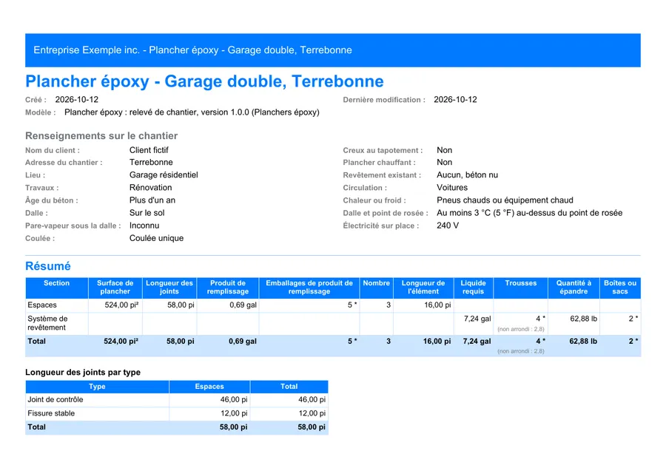Click the Circulation value 'Voitures'

(452, 188)
